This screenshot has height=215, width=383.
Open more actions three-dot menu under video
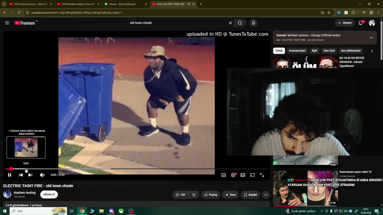[x=266, y=195]
